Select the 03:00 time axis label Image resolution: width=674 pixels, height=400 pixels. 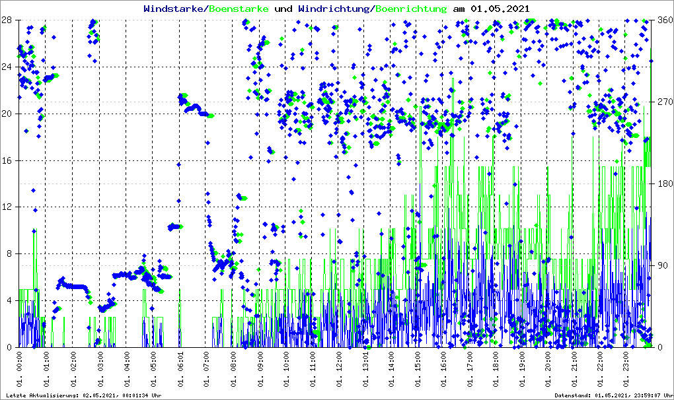pos(100,366)
